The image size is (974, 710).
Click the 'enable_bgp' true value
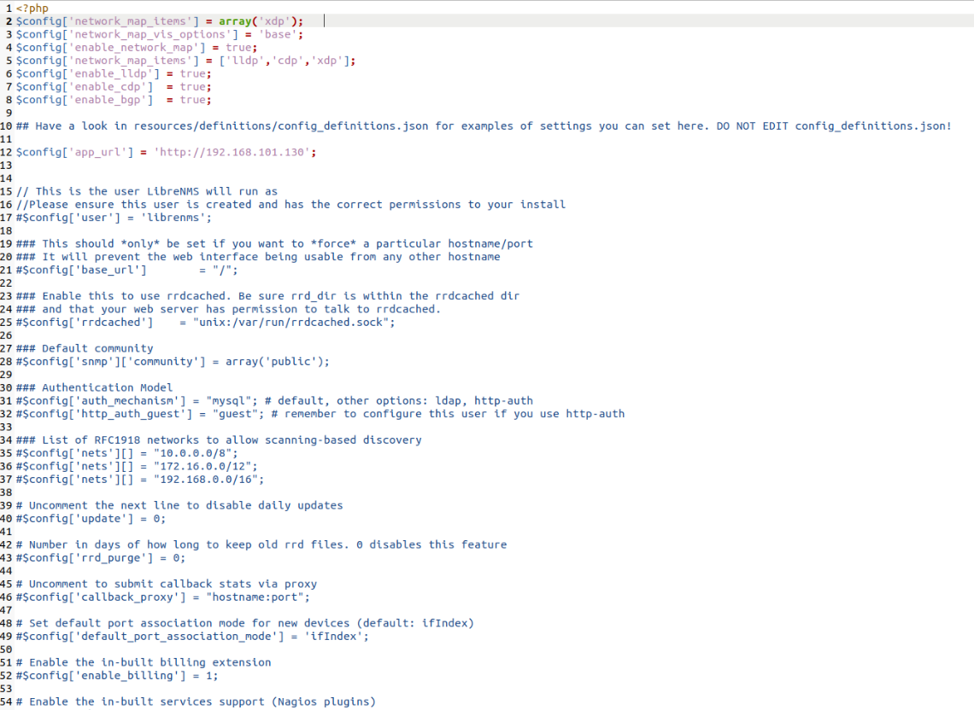pos(193,100)
